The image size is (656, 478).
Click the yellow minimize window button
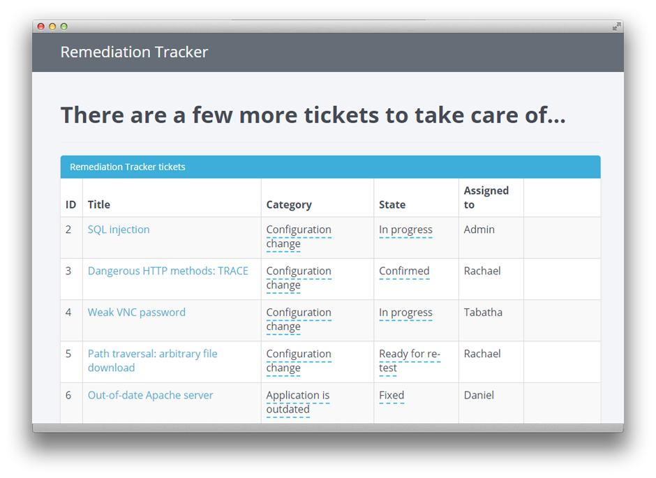[52, 27]
